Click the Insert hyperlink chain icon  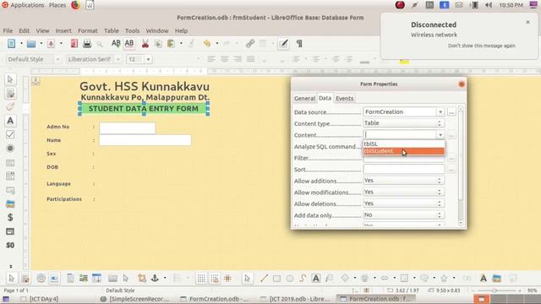(250, 43)
